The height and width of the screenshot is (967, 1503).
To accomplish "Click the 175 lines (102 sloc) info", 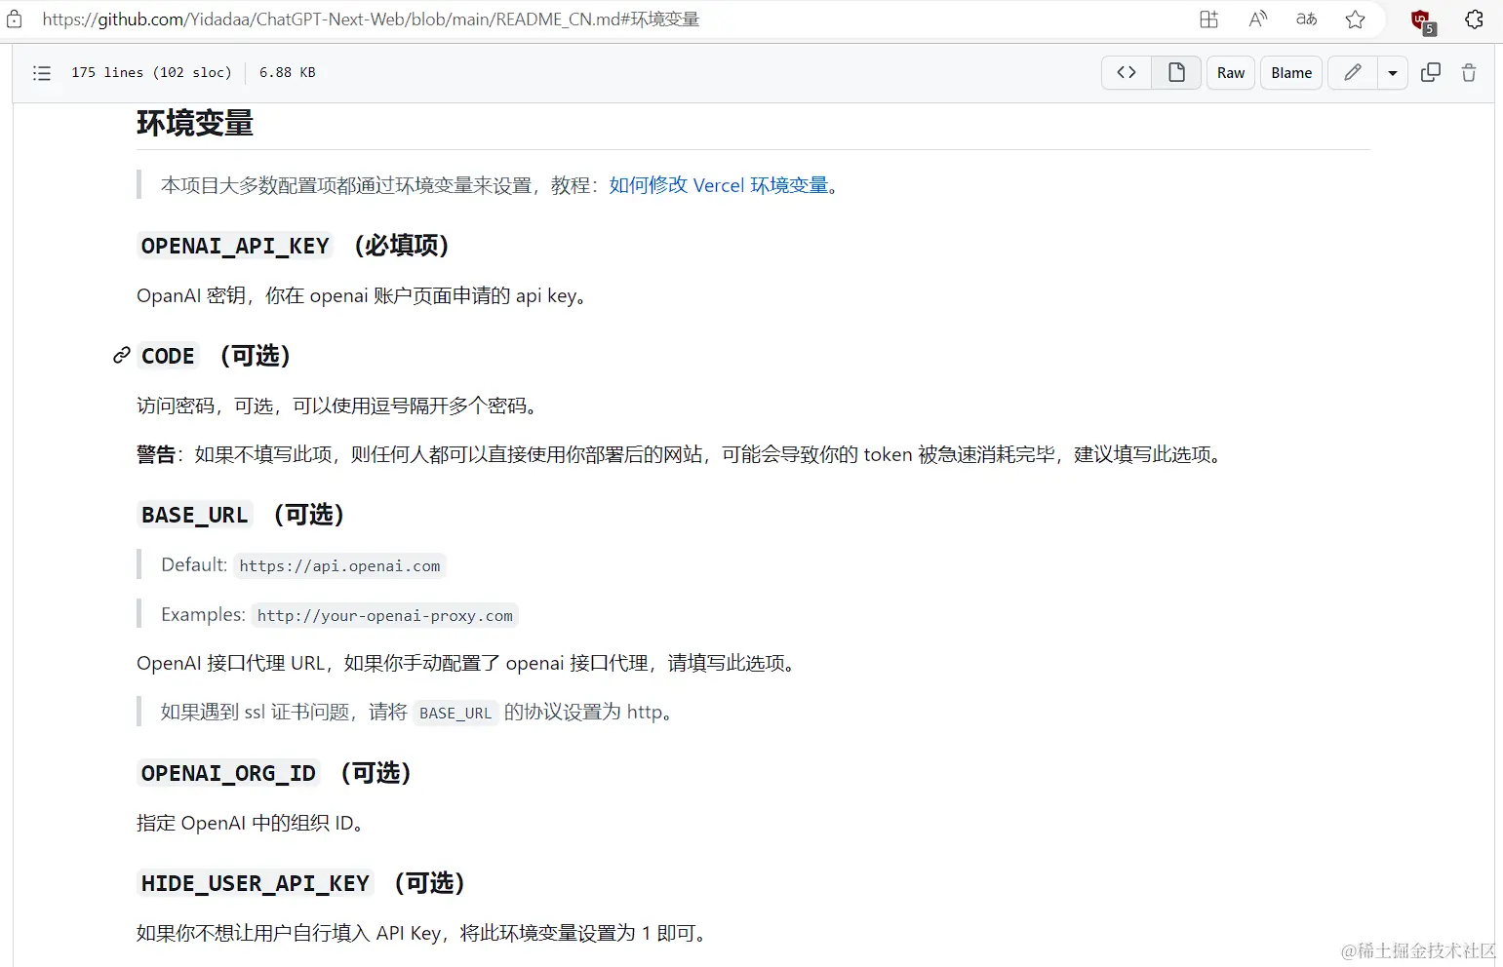I will (x=151, y=73).
